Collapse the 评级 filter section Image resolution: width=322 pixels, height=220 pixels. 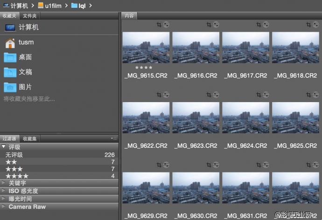point(3,147)
